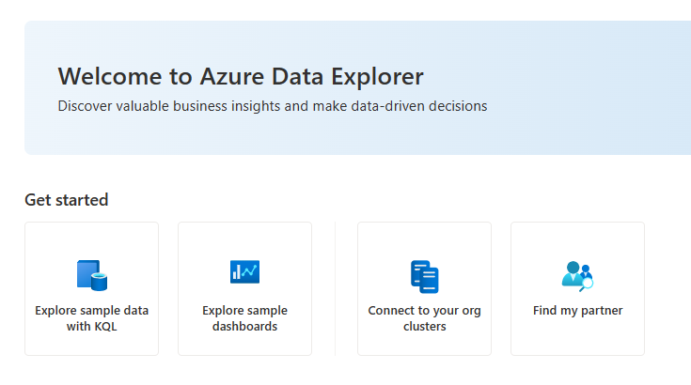The height and width of the screenshot is (385, 691).
Task: Open the 'Connect to your org clusters' card
Action: point(424,288)
